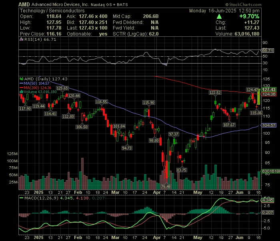Click the AMD ticker symbol title
This screenshot has height=241, width=280.
click(x=24, y=4)
